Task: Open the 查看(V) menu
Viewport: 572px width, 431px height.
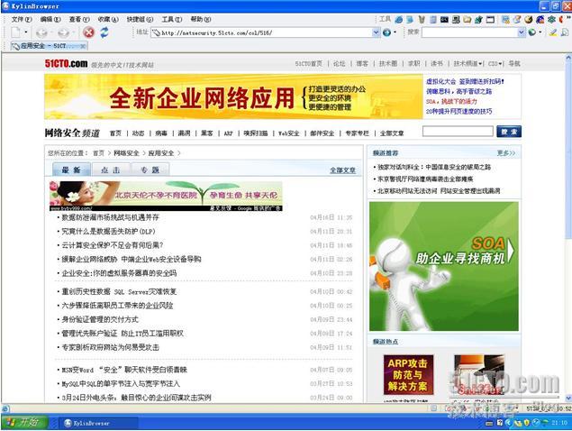Action: (79, 19)
